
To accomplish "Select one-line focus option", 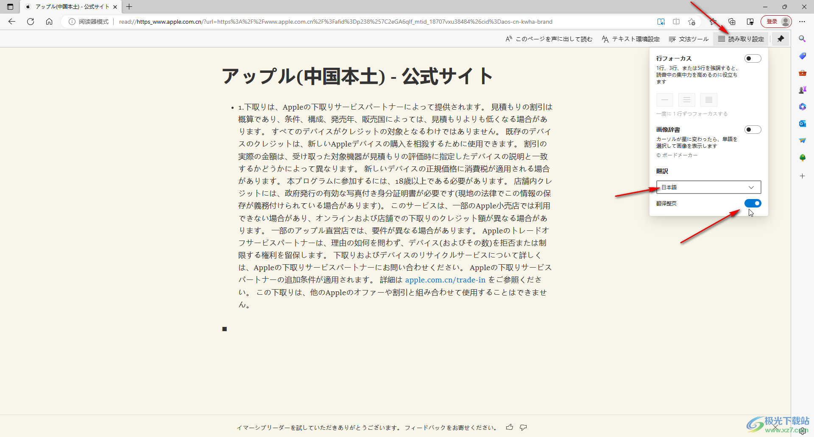I will tap(664, 100).
